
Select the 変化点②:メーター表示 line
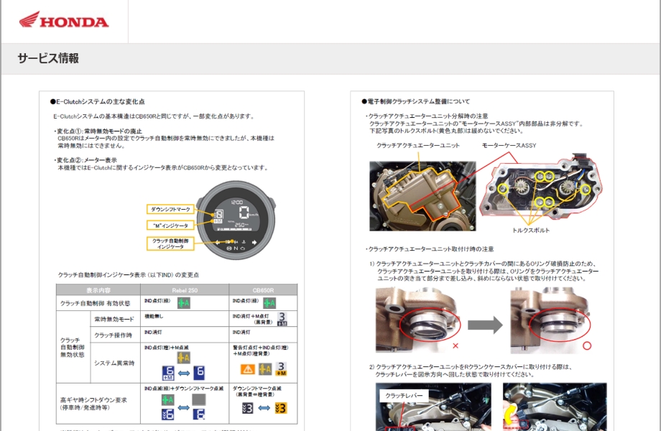click(x=85, y=160)
